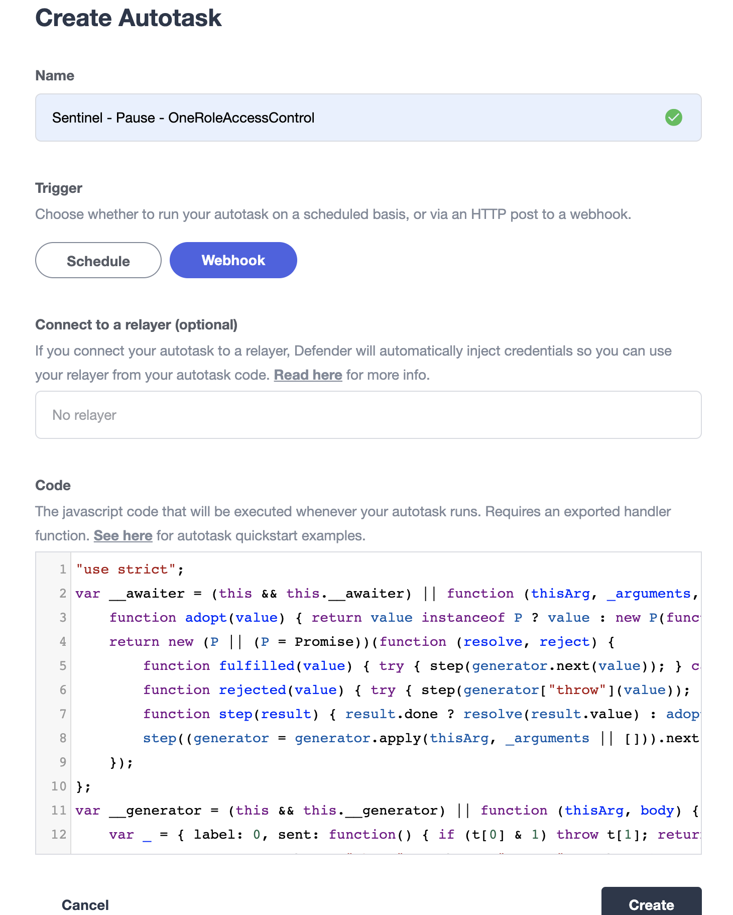The height and width of the screenshot is (915, 733).
Task: Open the Read here relayer link
Action: click(308, 375)
